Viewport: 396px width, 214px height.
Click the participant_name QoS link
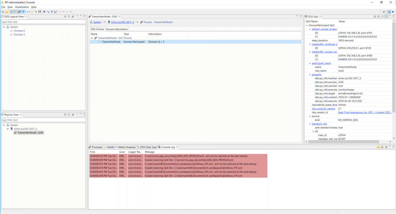click(x=321, y=63)
